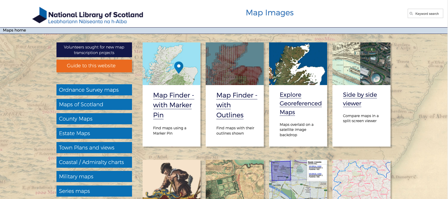Screen dimensions: 448x199
Task: Open the Explore Georeferenced Maps link
Action: [x=300, y=103]
